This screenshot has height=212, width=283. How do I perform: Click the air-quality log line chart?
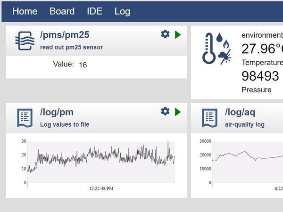coord(248,161)
